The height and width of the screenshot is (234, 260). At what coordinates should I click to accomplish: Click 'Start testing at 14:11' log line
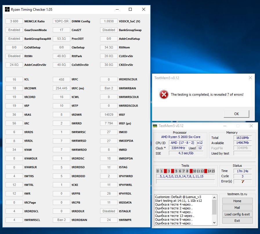(x=178, y=201)
